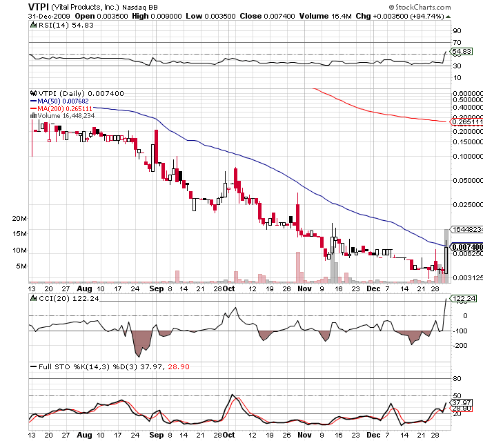Click the 20M volume axis label
The height and width of the screenshot is (441, 483).
pyautogui.click(x=19, y=219)
